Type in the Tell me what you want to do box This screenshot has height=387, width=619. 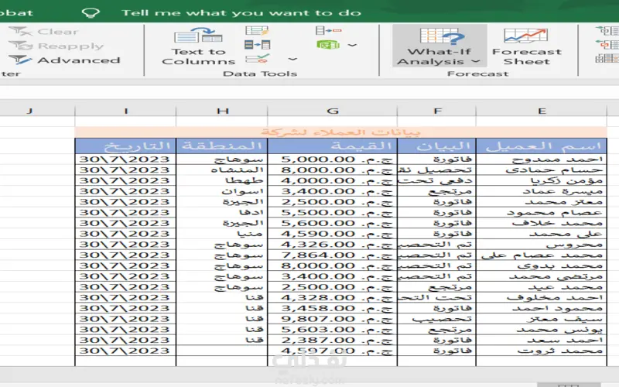[241, 12]
